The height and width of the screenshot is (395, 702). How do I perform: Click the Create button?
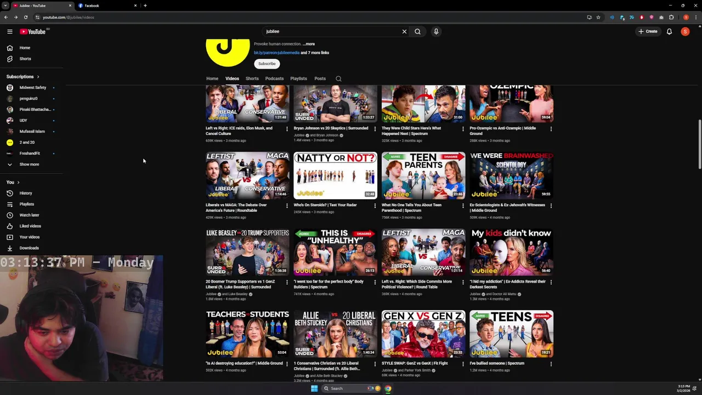(x=648, y=31)
